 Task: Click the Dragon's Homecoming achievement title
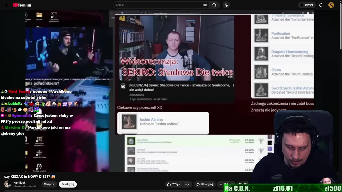click(290, 52)
